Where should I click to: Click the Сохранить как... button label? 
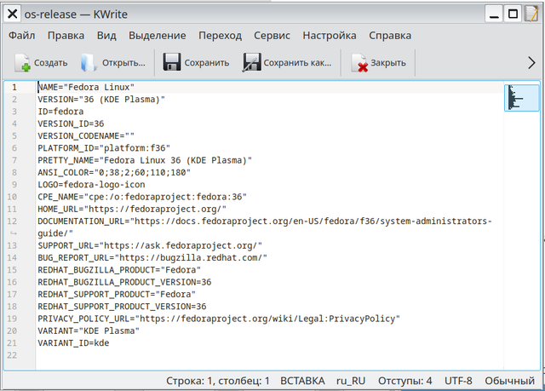pos(297,63)
